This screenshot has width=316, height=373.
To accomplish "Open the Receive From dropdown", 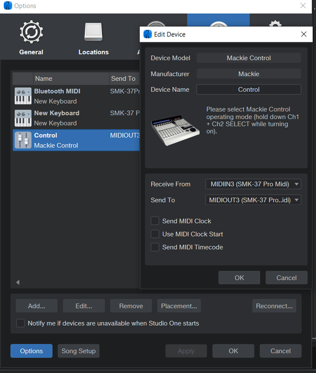I will (253, 184).
